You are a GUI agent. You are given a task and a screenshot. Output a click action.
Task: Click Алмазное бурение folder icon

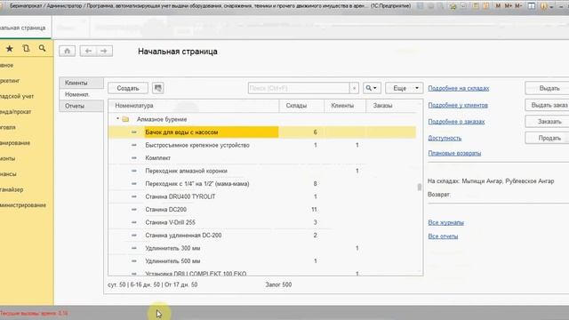coord(125,119)
